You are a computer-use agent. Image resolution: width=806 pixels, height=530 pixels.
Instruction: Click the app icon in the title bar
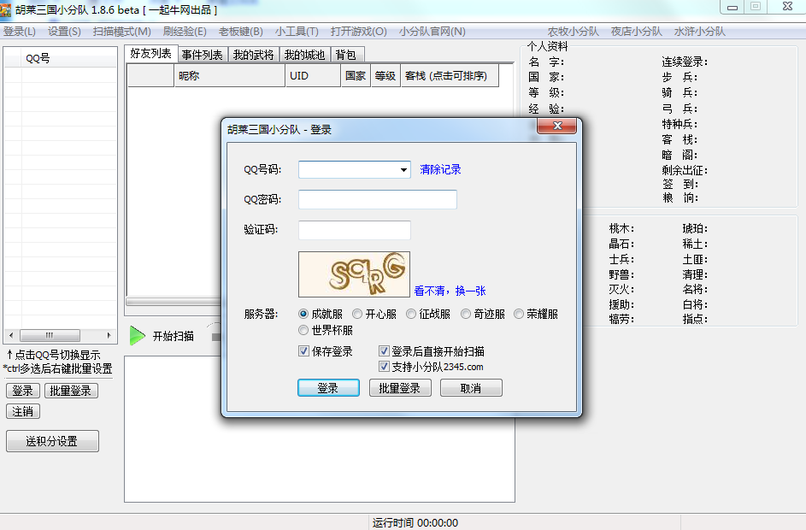pos(6,9)
